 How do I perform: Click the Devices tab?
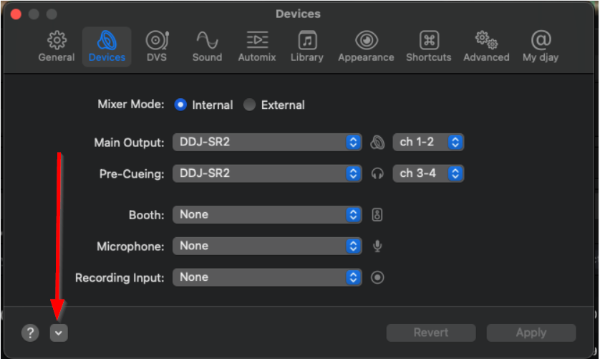107,47
